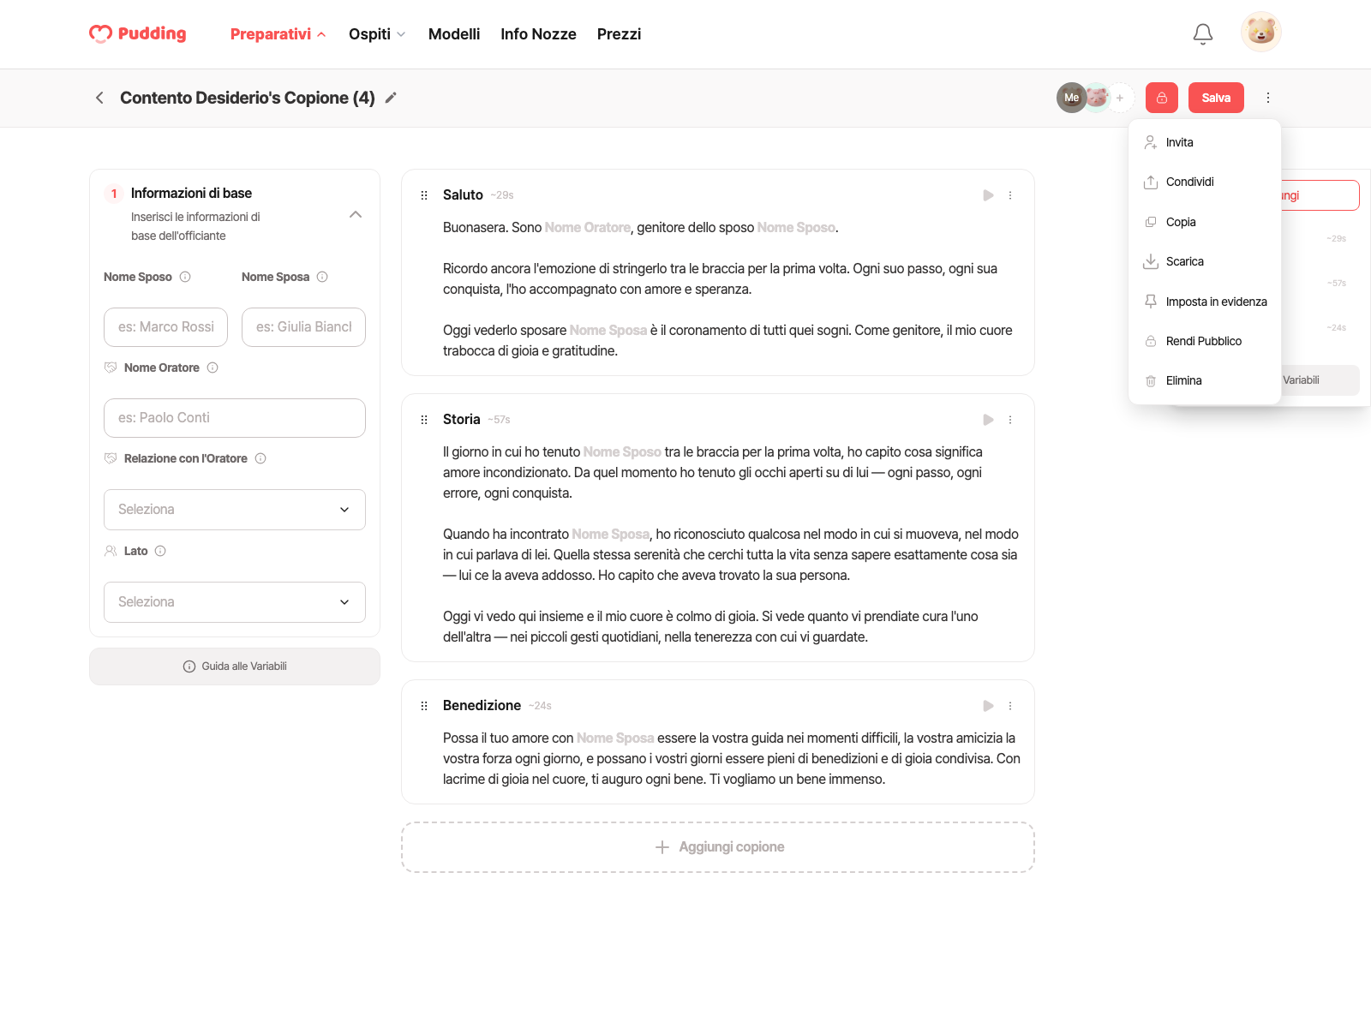Go to the Prezzi page

(x=619, y=34)
